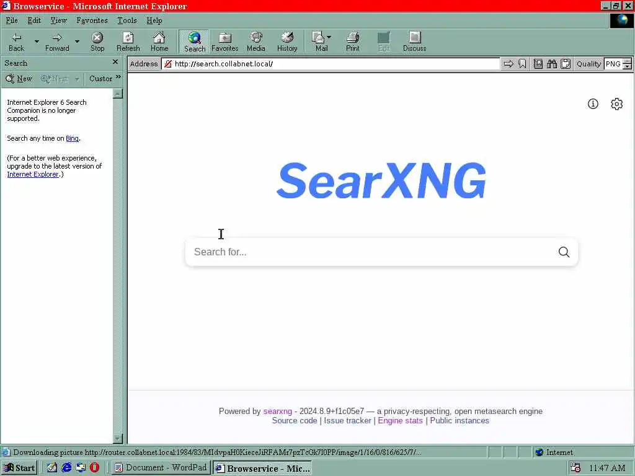
Task: Print the page with the Print button
Action: (x=352, y=42)
